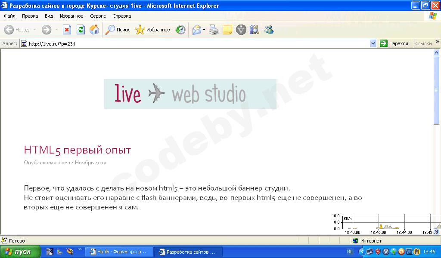The width and height of the screenshot is (441, 258).
Task: Click the RU language indicator
Action: (350, 252)
